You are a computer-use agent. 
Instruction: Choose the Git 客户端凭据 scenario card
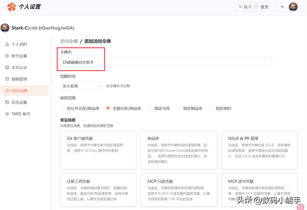[x=98, y=150]
